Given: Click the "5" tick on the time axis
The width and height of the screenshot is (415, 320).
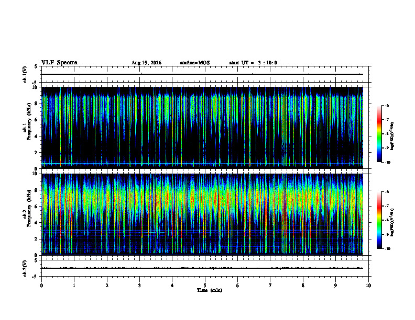Looking at the screenshot, I should [x=205, y=285].
